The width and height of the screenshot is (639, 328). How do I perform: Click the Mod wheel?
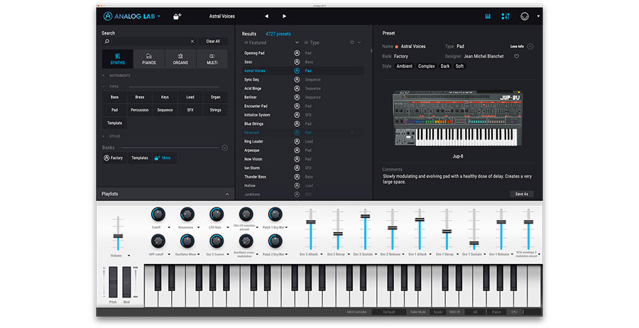click(127, 283)
